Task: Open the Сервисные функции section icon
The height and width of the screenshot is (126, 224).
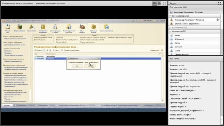Action: 93,28
